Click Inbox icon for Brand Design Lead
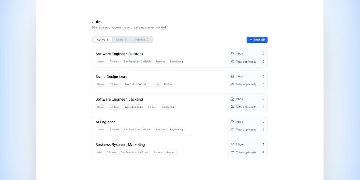This screenshot has width=360, height=180. [232, 77]
